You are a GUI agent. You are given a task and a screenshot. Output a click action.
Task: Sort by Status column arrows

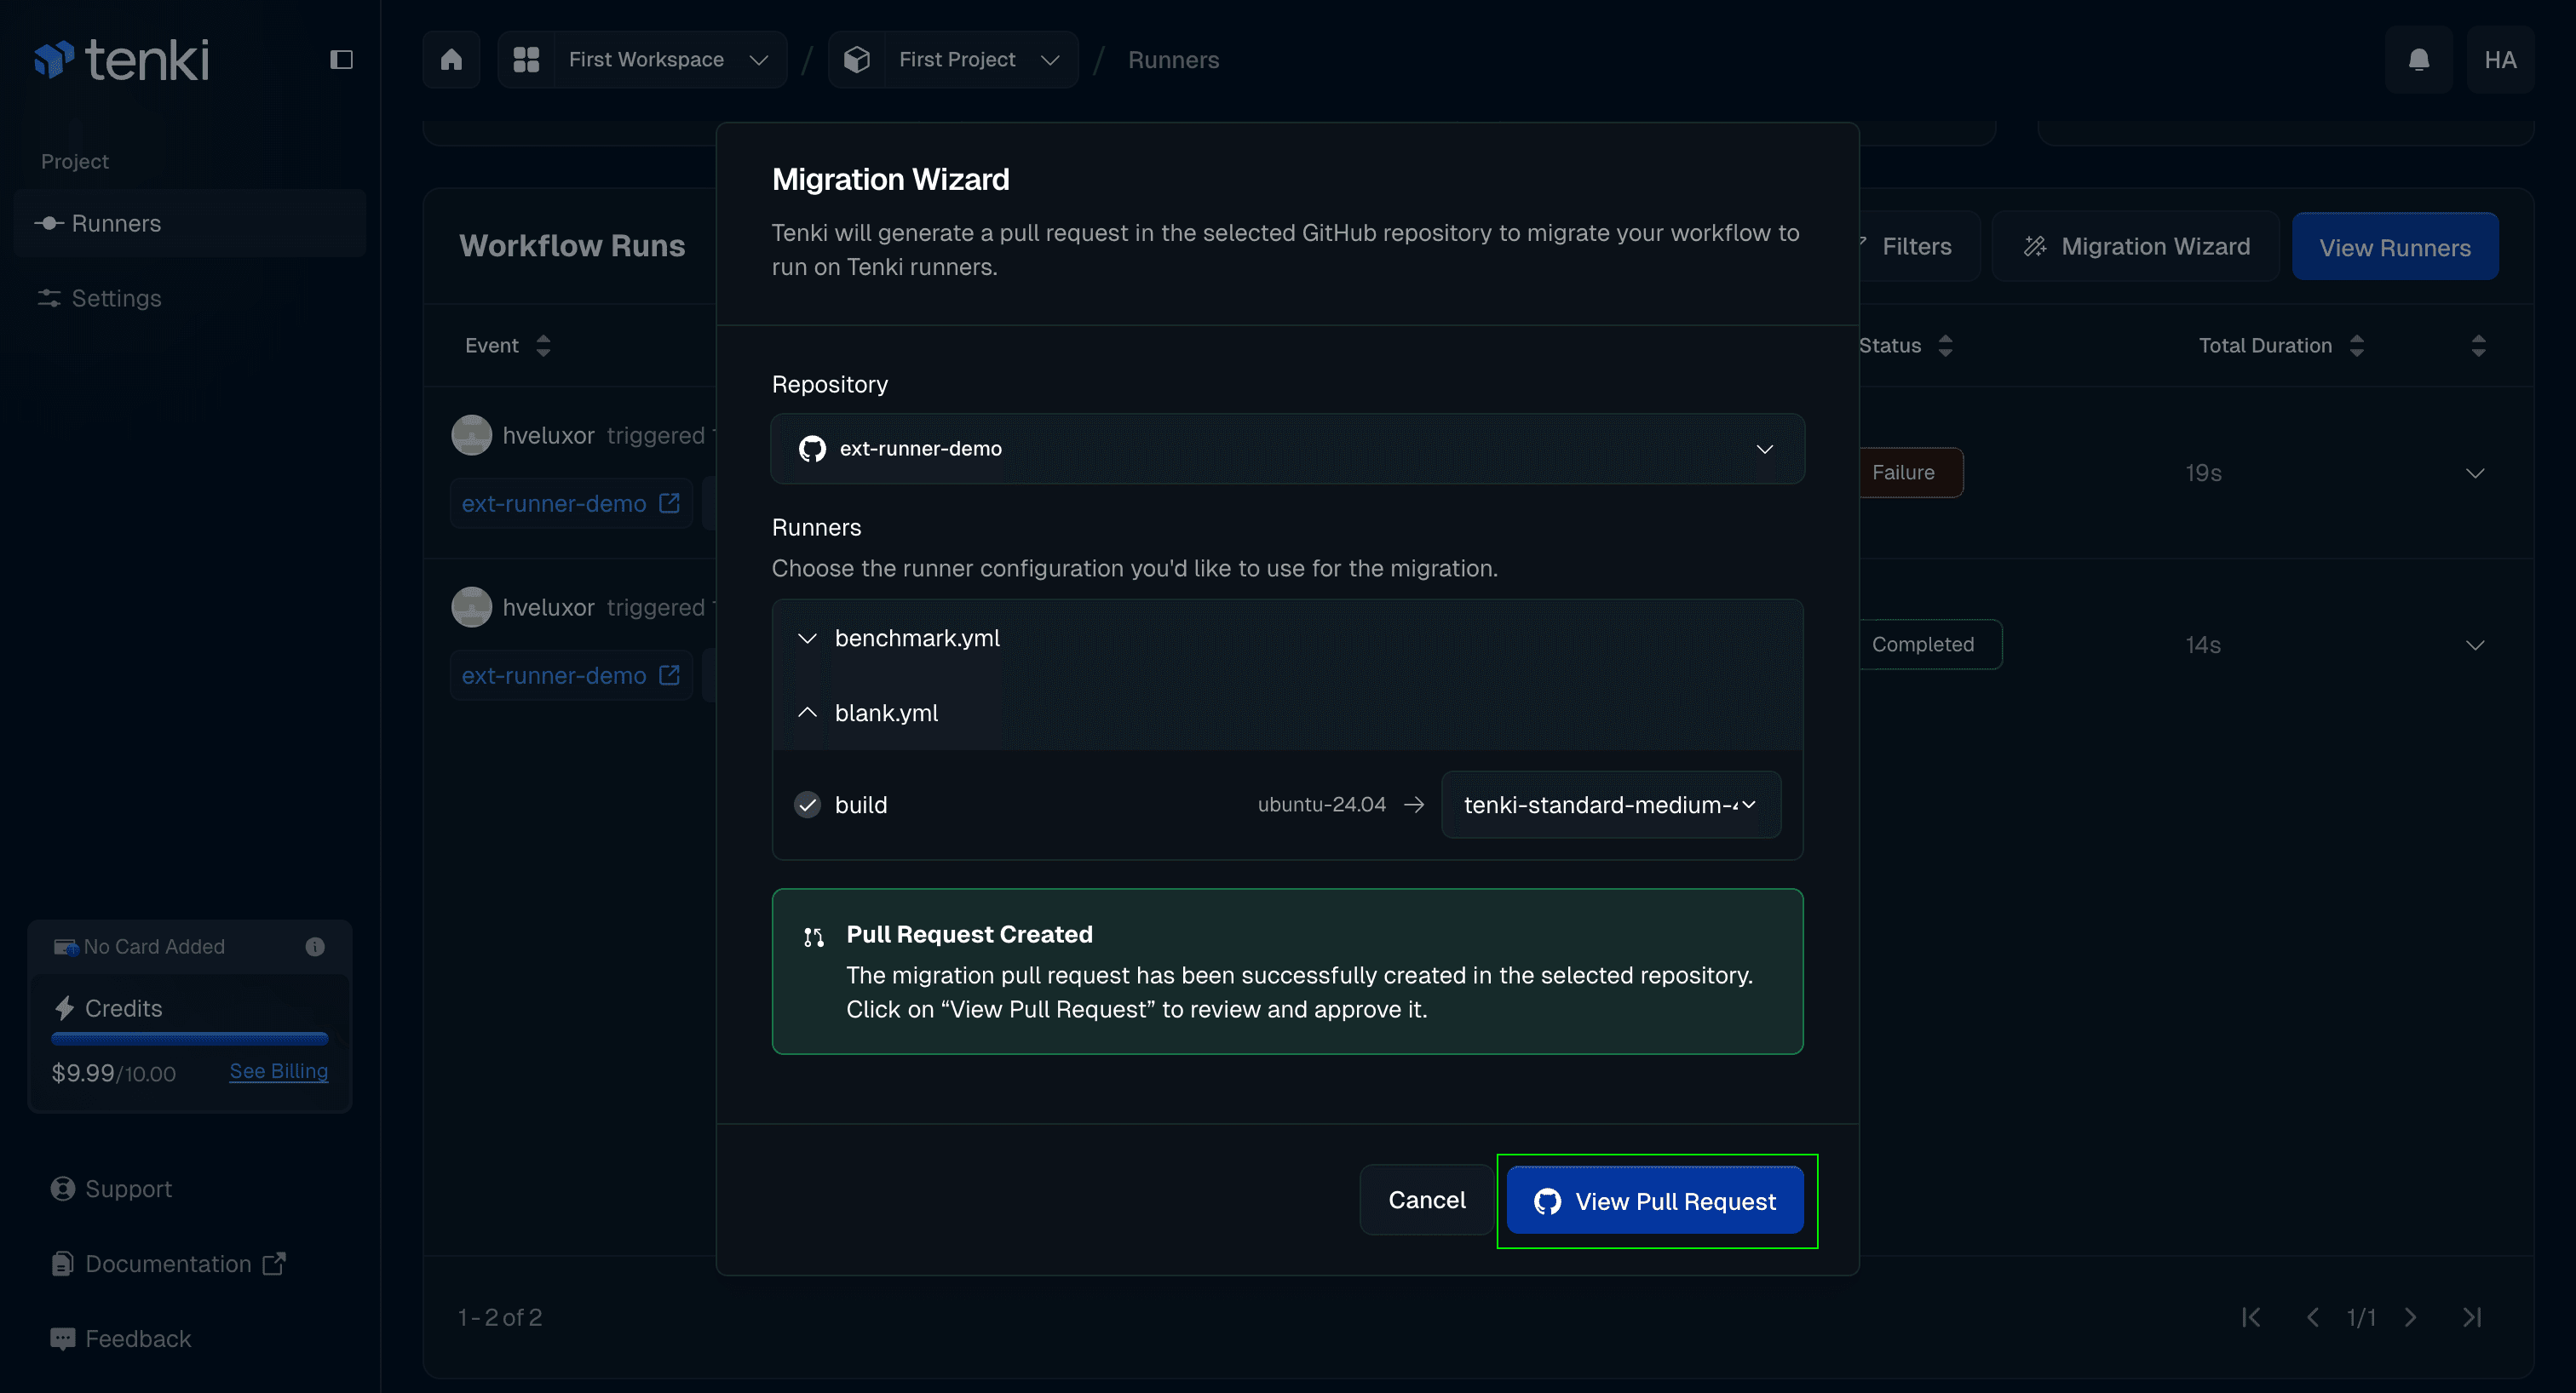click(x=1945, y=346)
